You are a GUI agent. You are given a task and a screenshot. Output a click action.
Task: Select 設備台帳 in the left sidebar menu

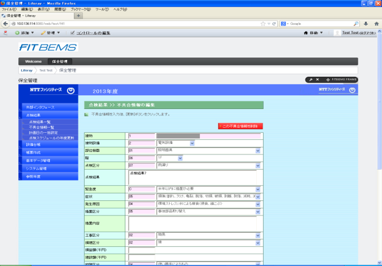click(33, 144)
